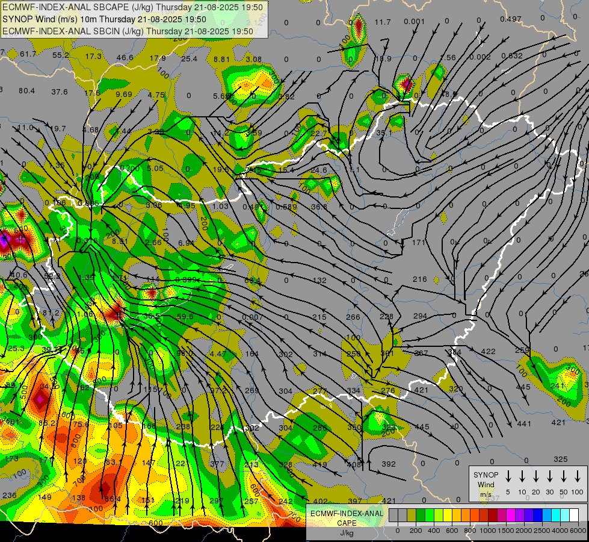Click the 30 m/s wind arrow in the legend
The image size is (589, 542).
click(550, 476)
